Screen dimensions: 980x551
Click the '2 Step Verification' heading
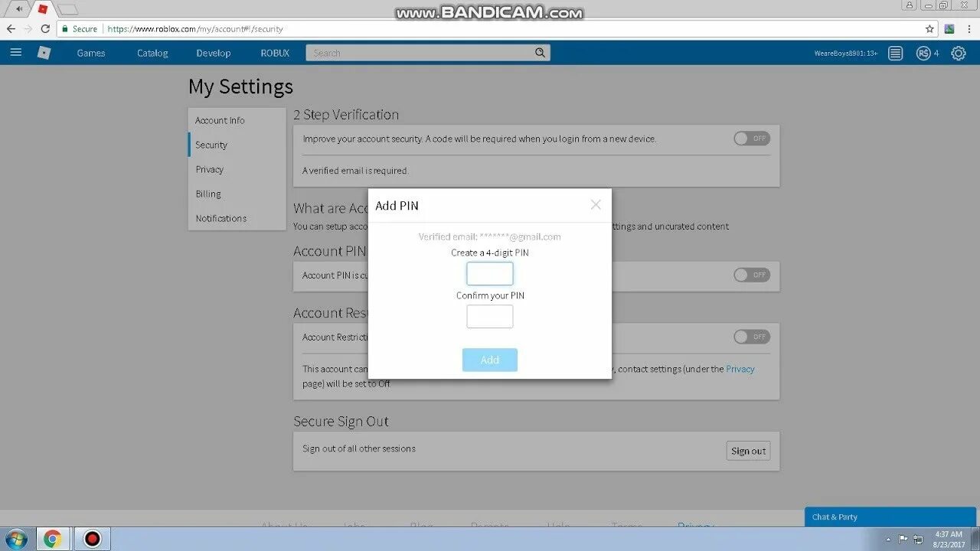[346, 114]
